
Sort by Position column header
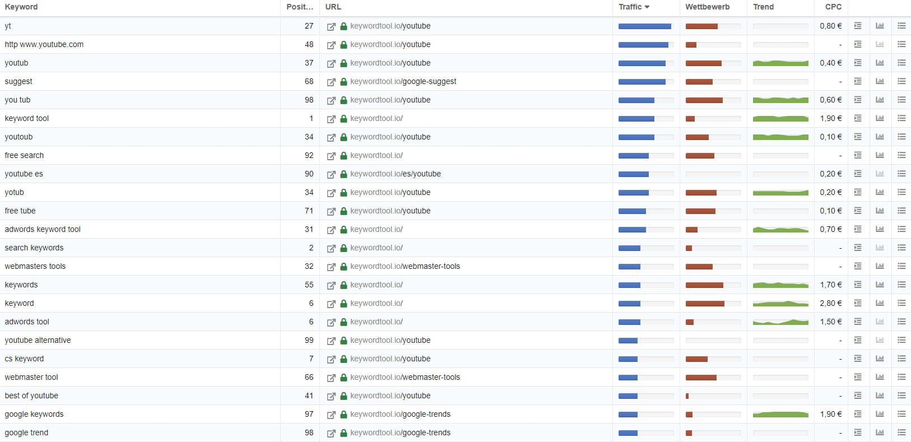[300, 7]
